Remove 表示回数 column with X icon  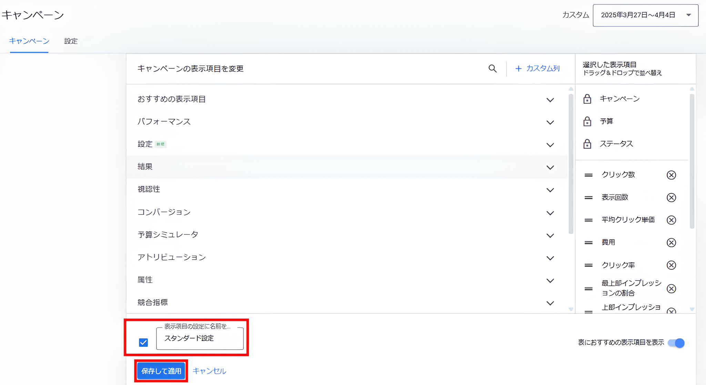click(x=671, y=197)
